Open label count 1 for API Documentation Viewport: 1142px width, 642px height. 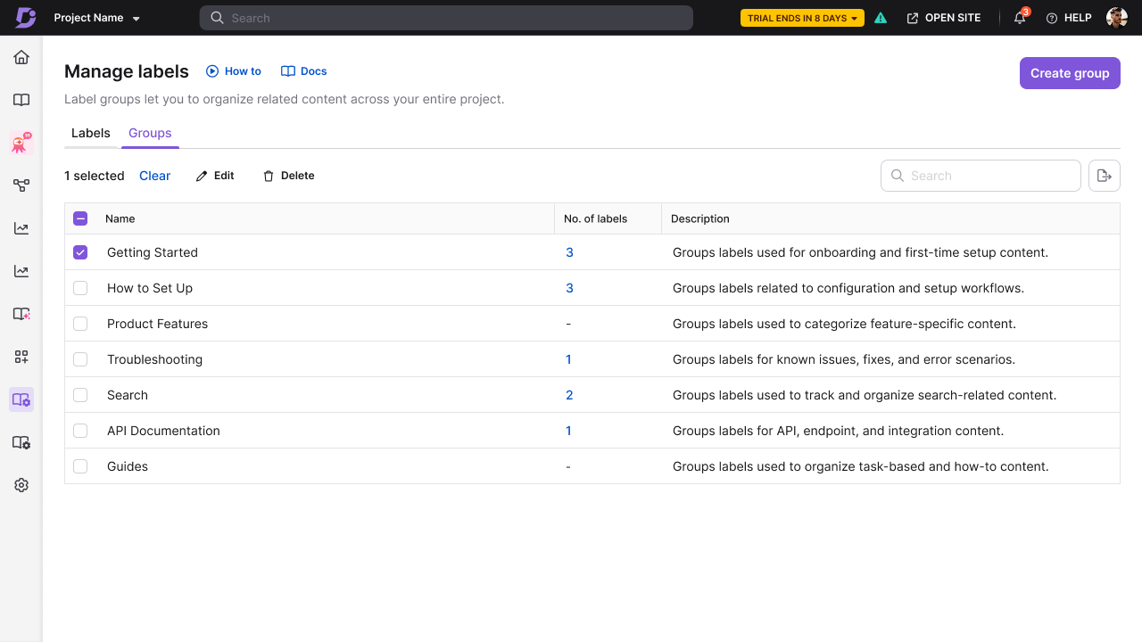tap(568, 431)
